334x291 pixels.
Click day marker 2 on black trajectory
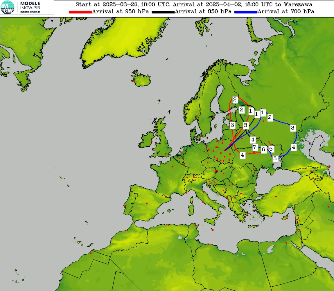[x=242, y=110]
